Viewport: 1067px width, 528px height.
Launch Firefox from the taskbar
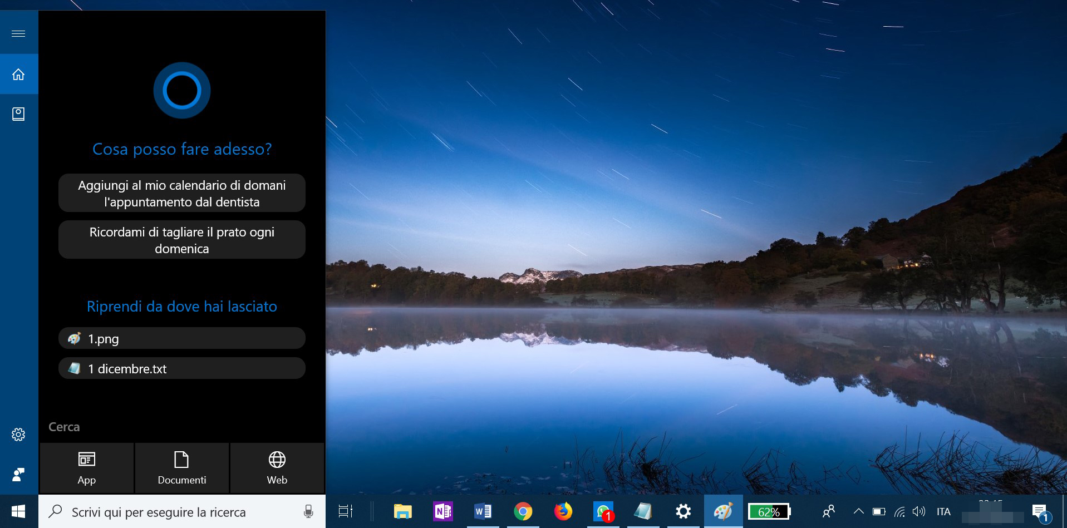[x=563, y=511]
